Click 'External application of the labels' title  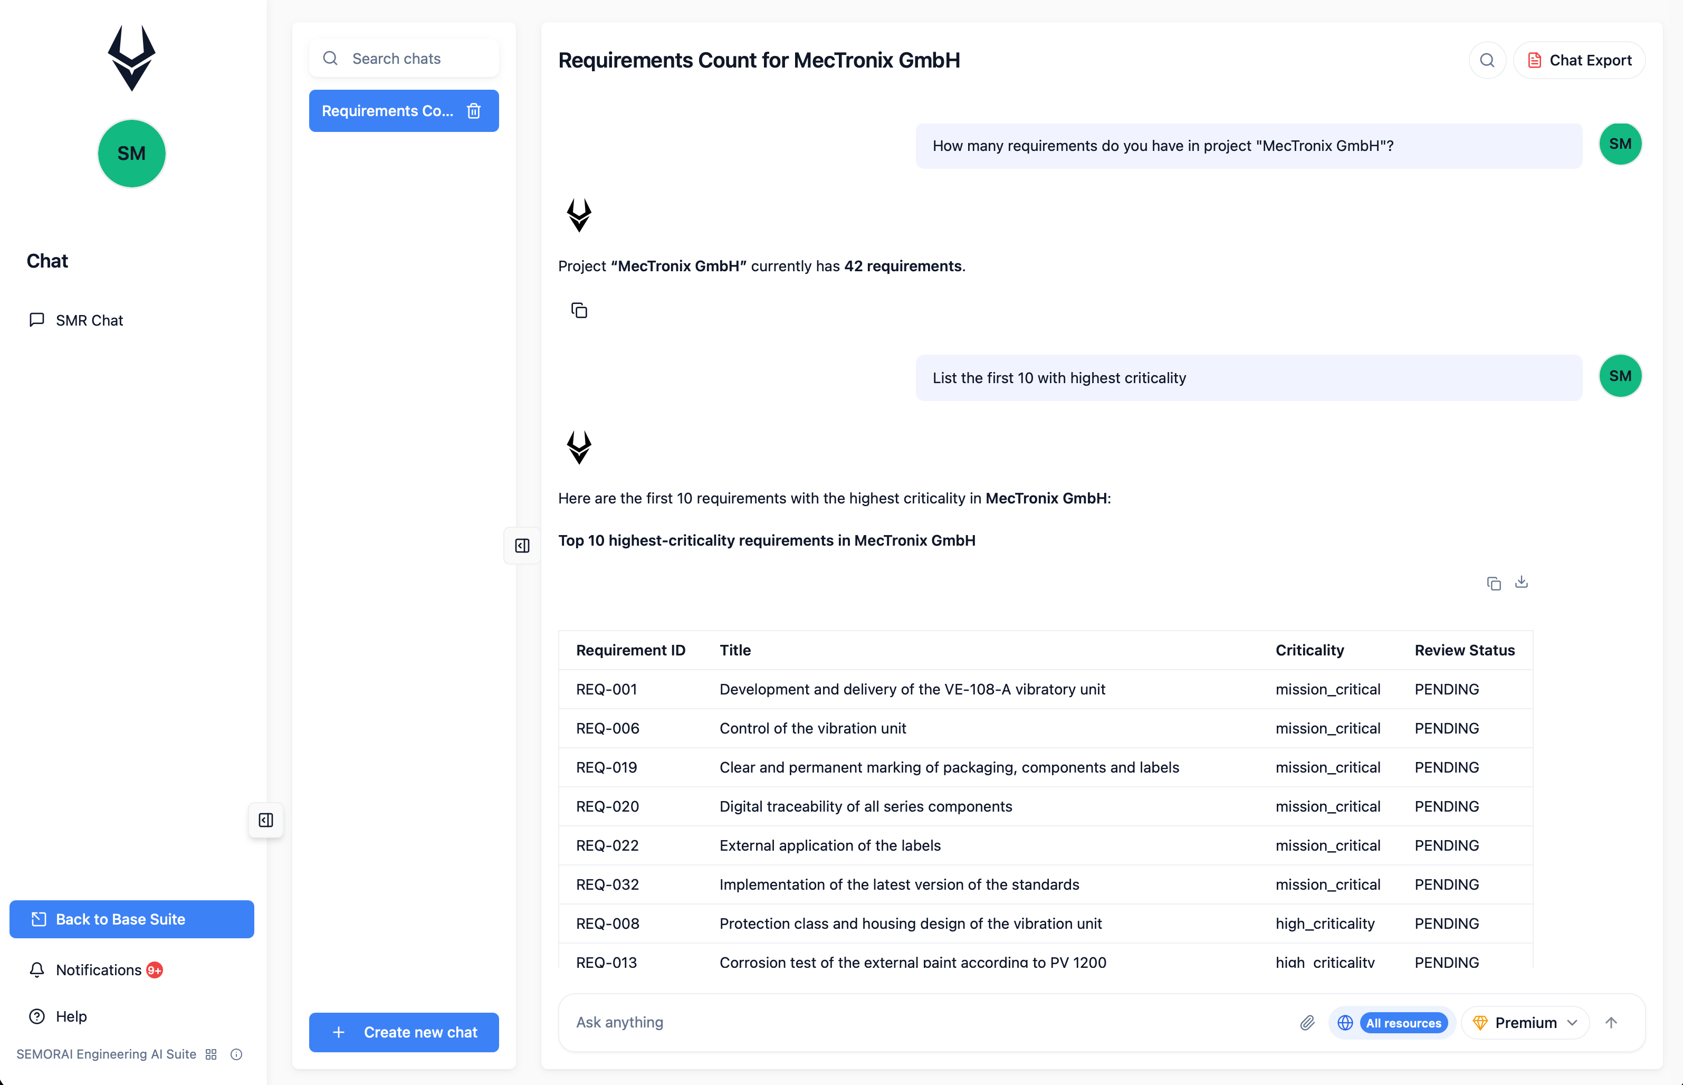[829, 845]
